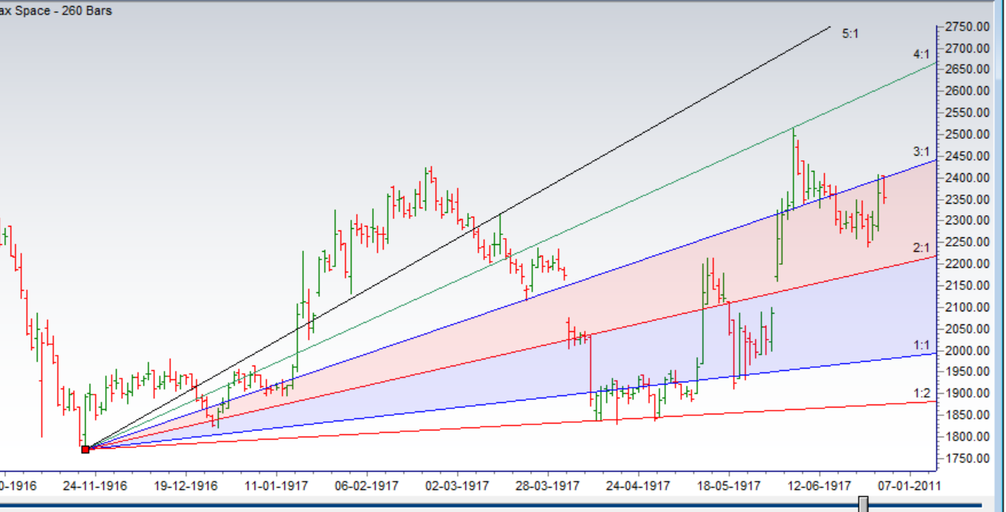The height and width of the screenshot is (512, 1006).
Task: Click the 2500.00 price axis label
Action: [967, 134]
